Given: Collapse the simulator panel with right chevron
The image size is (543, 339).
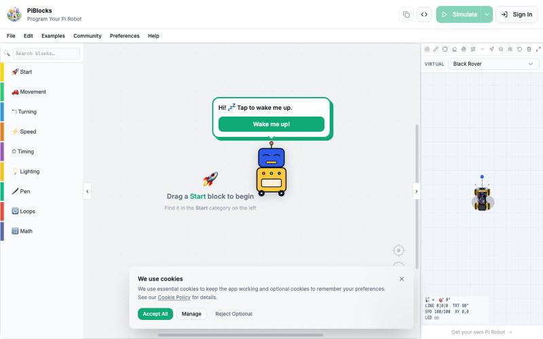Looking at the screenshot, I should point(416,191).
